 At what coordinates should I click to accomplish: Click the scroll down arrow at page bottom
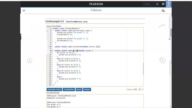point(170,107)
